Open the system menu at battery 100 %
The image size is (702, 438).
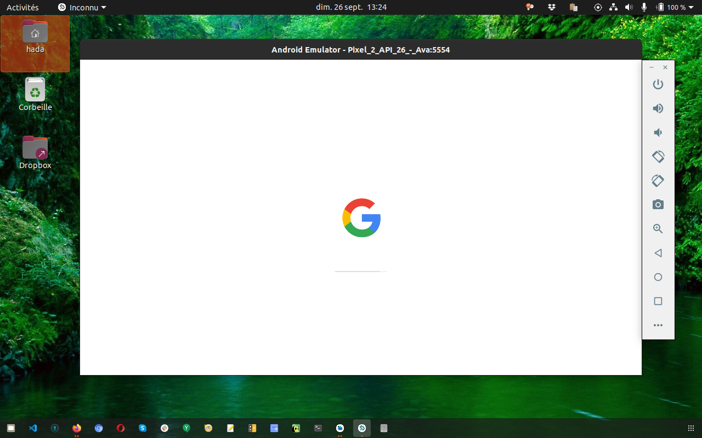pos(675,7)
